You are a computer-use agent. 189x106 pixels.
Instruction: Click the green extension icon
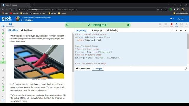[170, 9]
